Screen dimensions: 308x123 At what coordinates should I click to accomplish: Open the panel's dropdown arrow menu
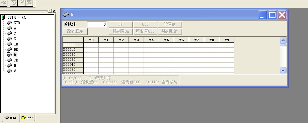(50, 11)
